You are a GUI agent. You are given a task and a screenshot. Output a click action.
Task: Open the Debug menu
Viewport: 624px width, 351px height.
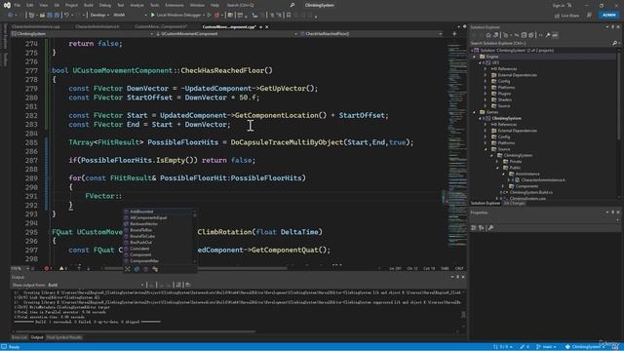point(105,5)
